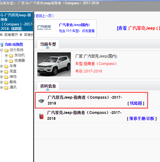160x162 pixels.
Task: Click the 车身 folder icon
Action: pos(6,66)
